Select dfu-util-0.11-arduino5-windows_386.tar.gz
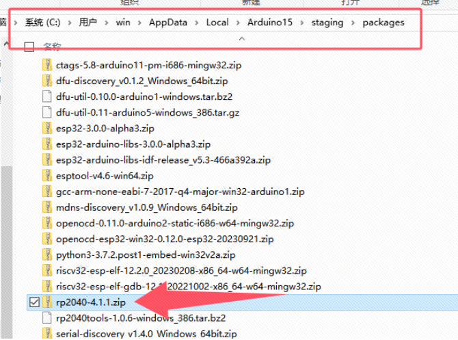This screenshot has height=340, width=458. [148, 112]
